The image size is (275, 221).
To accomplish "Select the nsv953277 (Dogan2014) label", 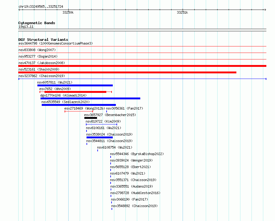I will 38,56.
